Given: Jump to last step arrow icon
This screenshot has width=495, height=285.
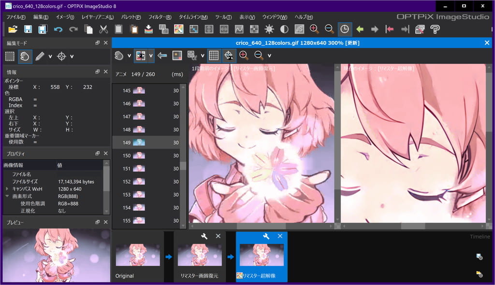Looking at the screenshot, I should (x=405, y=29).
